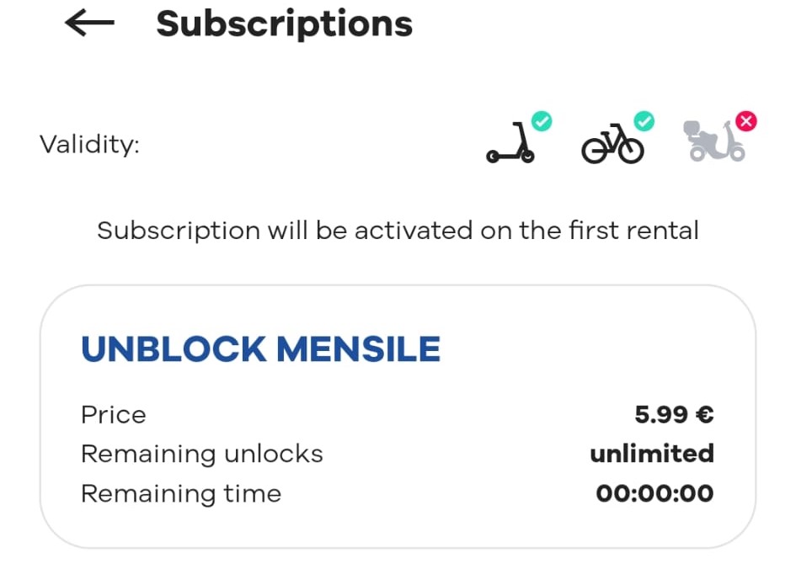Viewport: 796px width, 564px height.
Task: Tap the word MENSILE in card heading
Action: [358, 349]
